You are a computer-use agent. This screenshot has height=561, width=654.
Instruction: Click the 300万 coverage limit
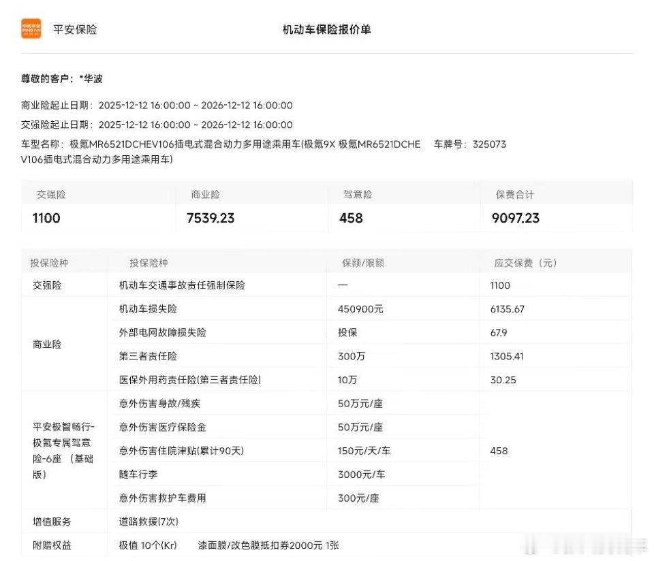pyautogui.click(x=352, y=356)
